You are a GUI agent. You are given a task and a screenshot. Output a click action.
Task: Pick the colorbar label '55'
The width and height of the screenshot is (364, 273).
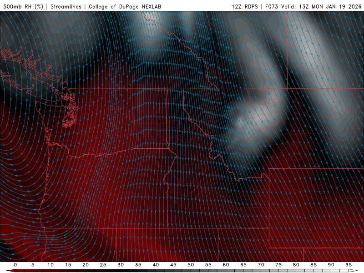click(x=208, y=265)
